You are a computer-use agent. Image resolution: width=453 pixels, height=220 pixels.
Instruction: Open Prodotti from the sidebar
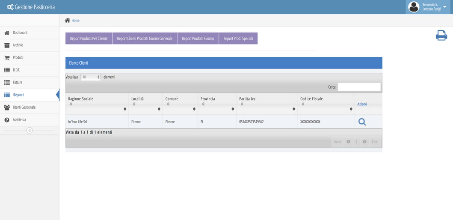(18, 57)
